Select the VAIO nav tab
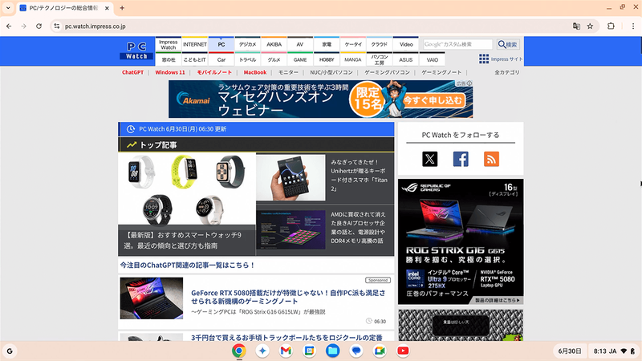Viewport: 642px width, 361px height. [x=433, y=59]
